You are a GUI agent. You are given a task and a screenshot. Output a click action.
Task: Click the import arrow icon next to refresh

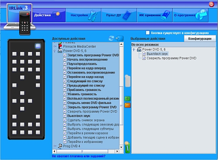(x=119, y=38)
